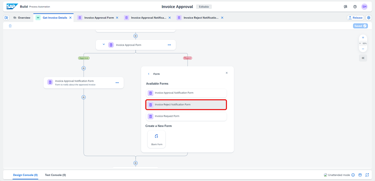Screen dimensions: 375x181
Task: Open the SH user avatar menu
Action: click(x=364, y=7)
